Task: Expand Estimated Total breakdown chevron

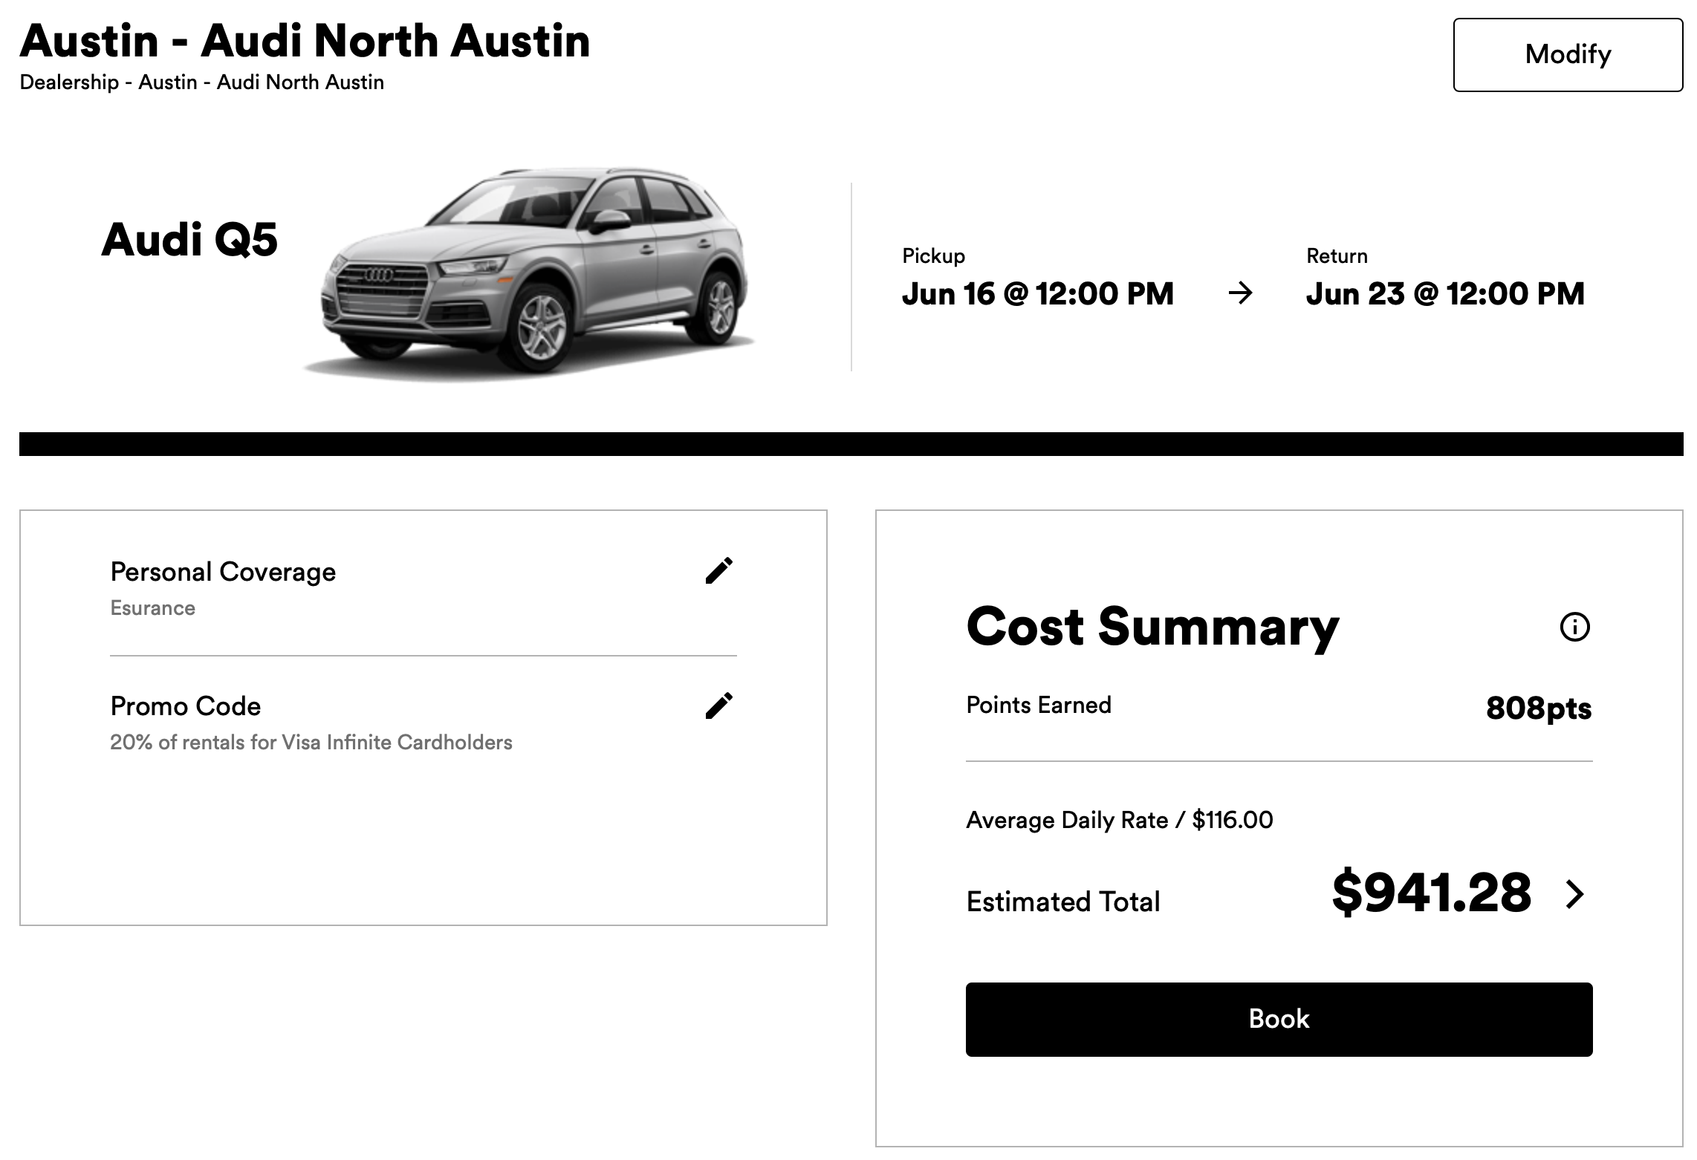Action: click(1574, 894)
